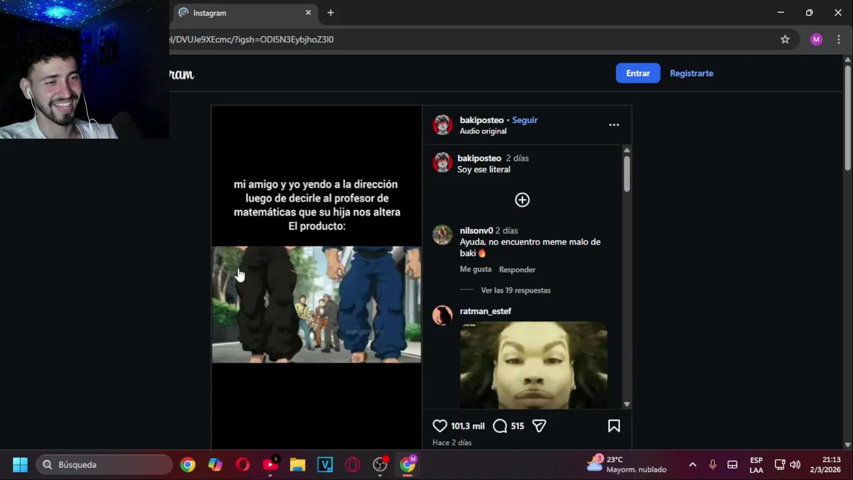Open comments via the speech bubble icon
Image resolution: width=853 pixels, height=480 pixels.
(500, 426)
